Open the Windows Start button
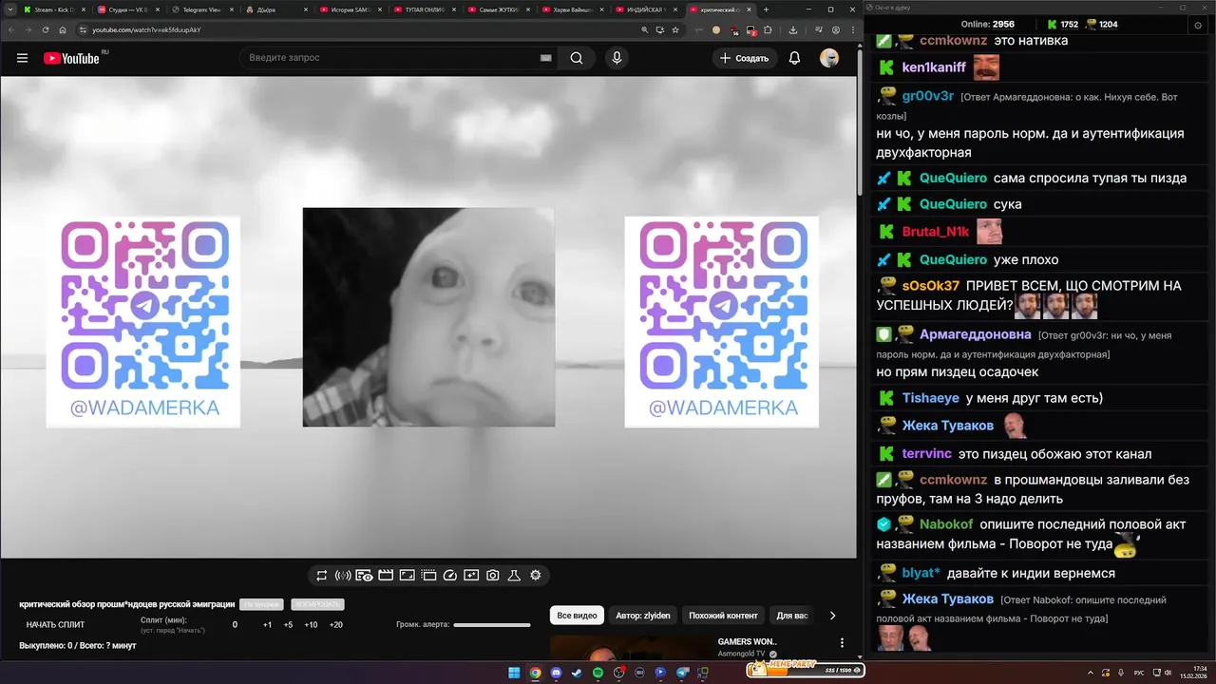The image size is (1216, 684). pyautogui.click(x=514, y=673)
